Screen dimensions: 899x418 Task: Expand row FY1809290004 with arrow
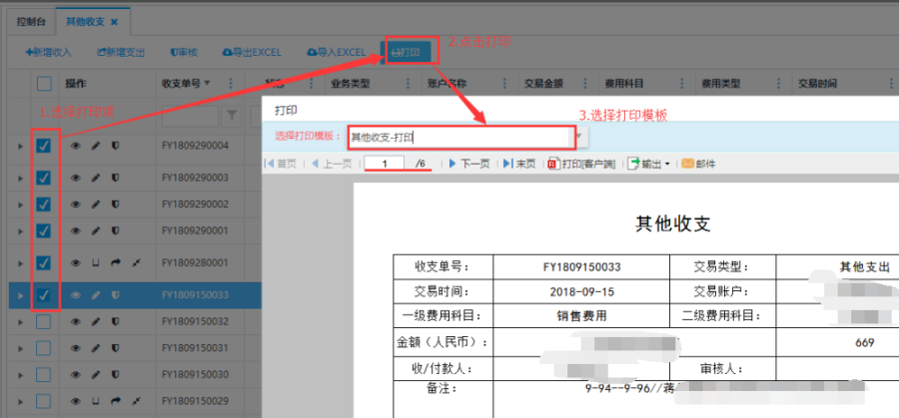tap(19, 147)
